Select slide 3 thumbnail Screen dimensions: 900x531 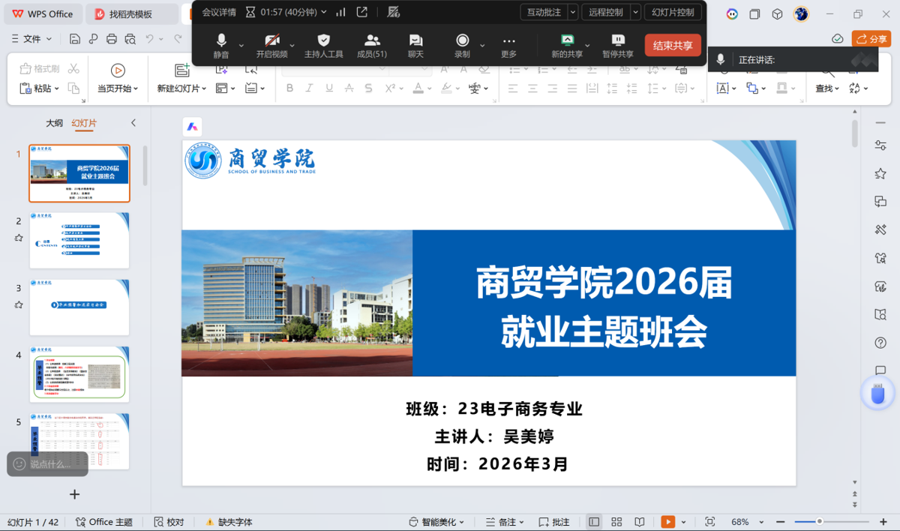coord(79,307)
